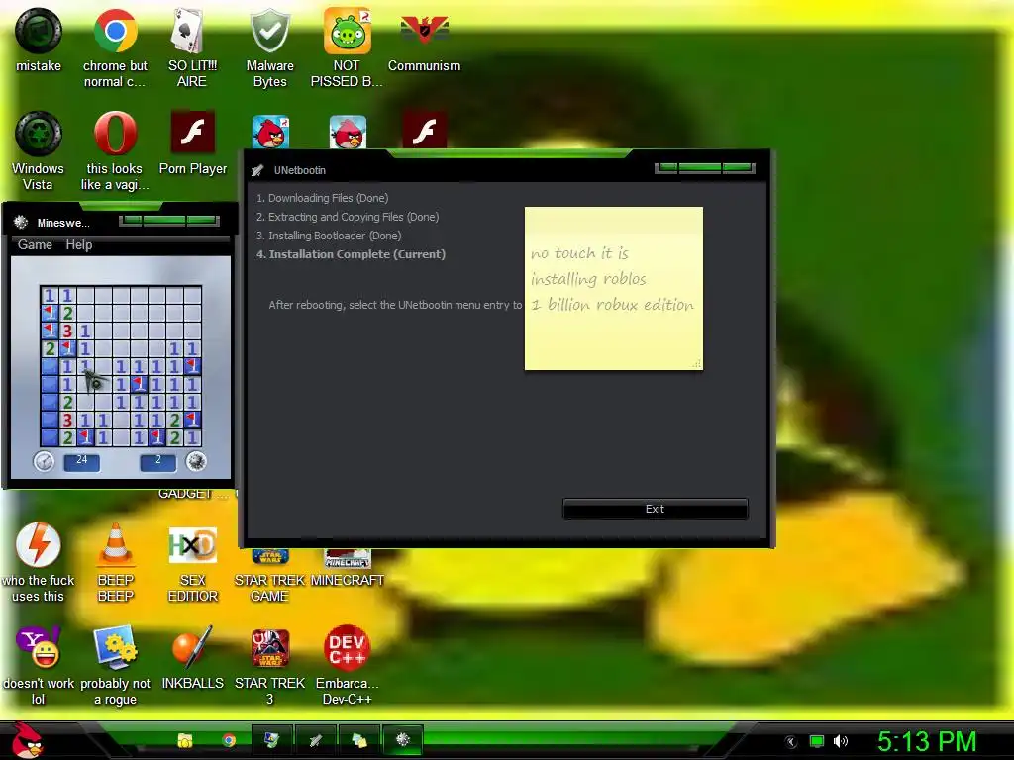This screenshot has width=1014, height=760.
Task: Launch the INKBALLS desktop icon
Action: 192,647
